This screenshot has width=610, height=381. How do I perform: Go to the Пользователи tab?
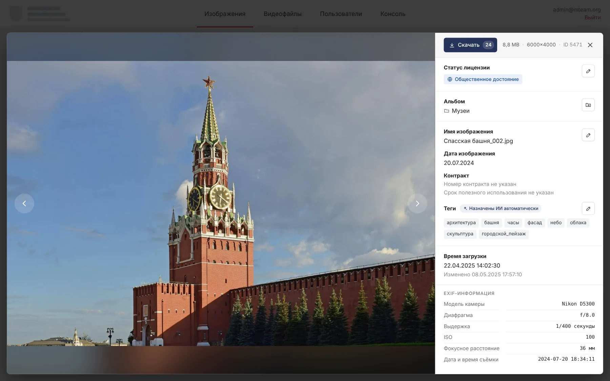tap(341, 14)
